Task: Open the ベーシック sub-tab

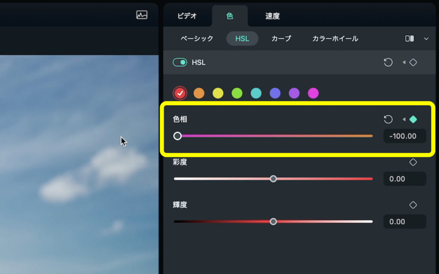Action: pyautogui.click(x=197, y=38)
